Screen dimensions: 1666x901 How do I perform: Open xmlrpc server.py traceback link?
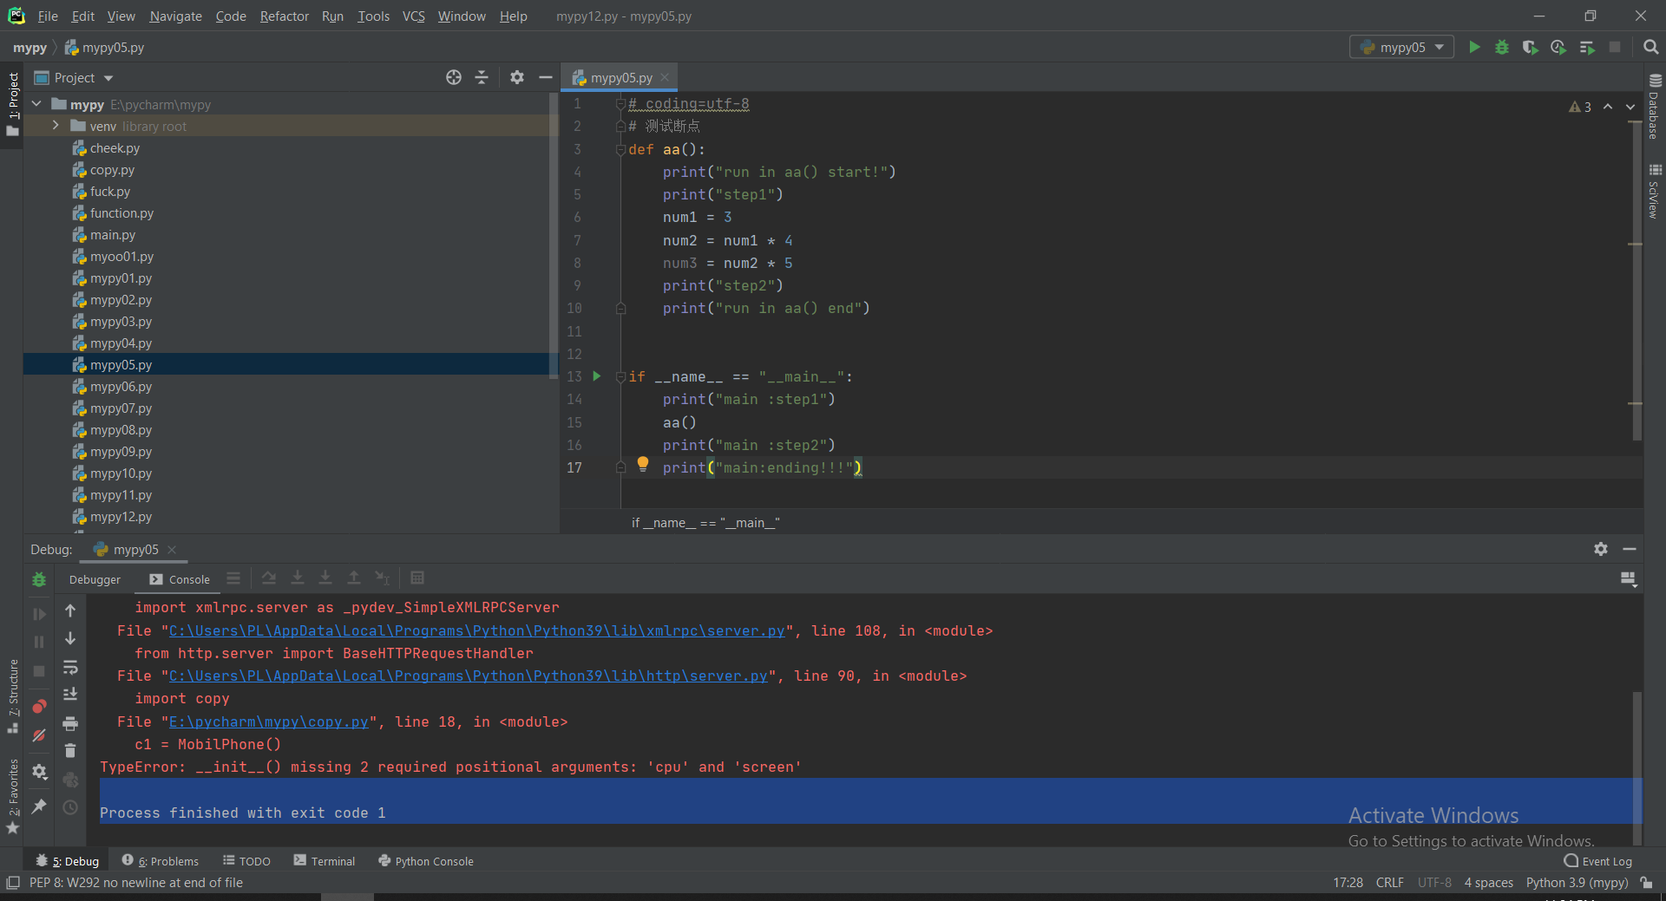(476, 630)
